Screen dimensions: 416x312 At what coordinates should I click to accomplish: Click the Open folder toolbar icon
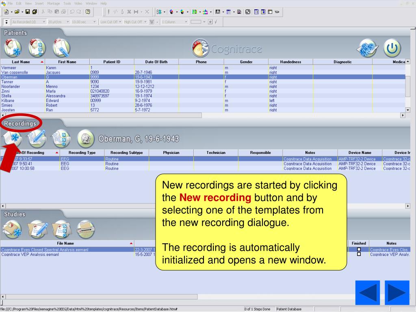(17, 12)
